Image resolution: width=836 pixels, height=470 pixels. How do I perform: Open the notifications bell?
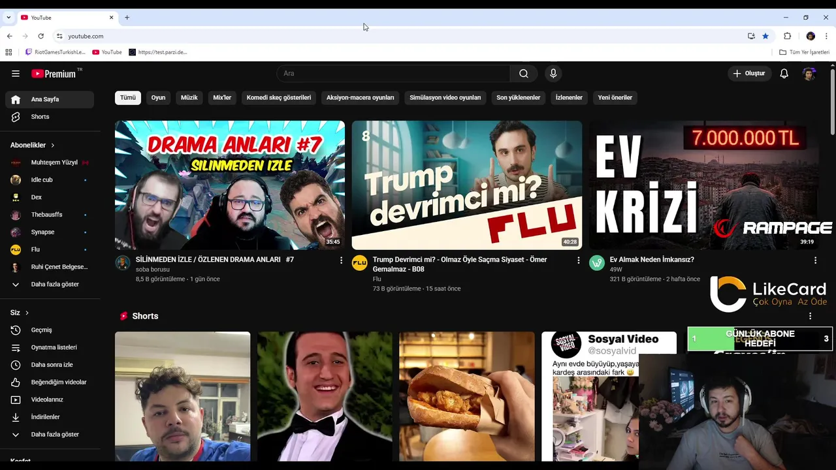(784, 74)
